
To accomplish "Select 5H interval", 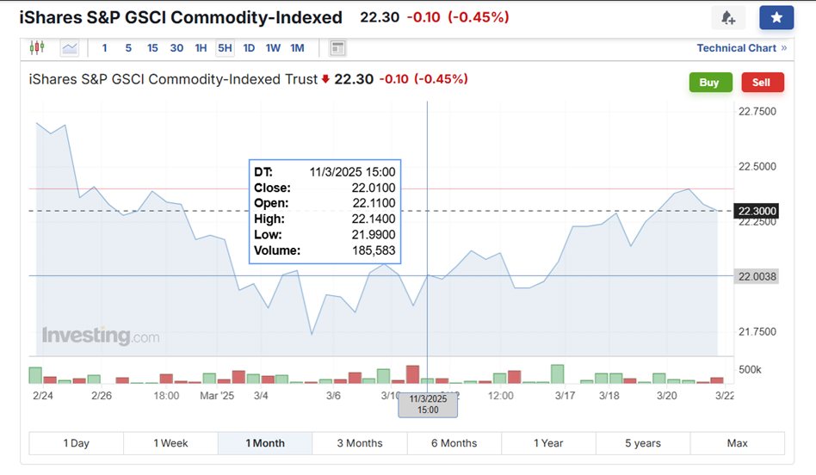I will point(225,48).
